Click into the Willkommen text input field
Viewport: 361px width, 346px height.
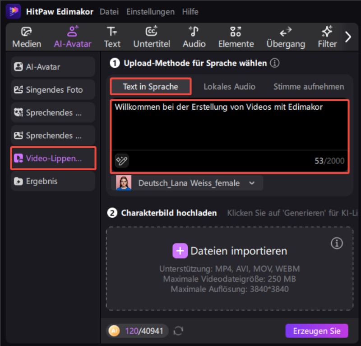(x=230, y=126)
